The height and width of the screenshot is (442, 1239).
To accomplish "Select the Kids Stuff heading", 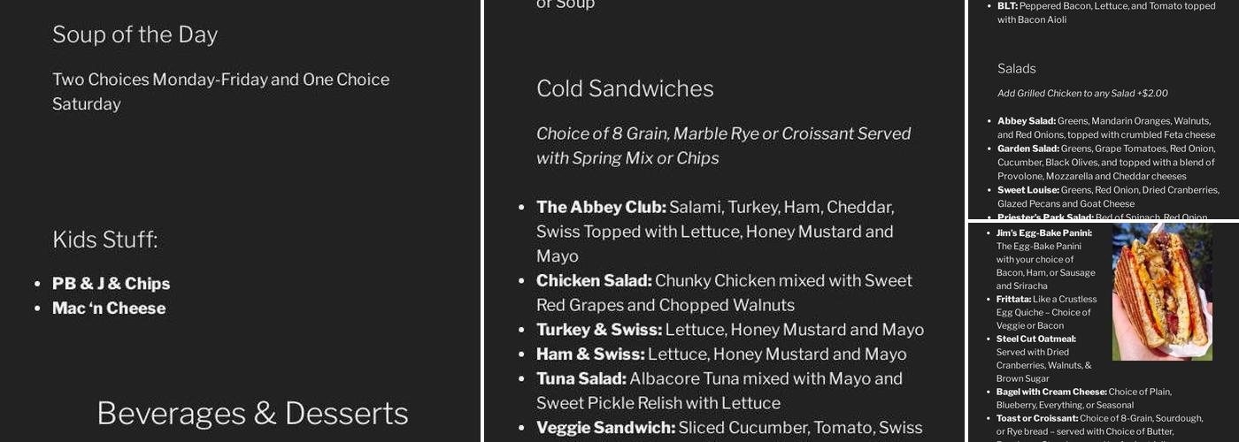I will point(104,240).
